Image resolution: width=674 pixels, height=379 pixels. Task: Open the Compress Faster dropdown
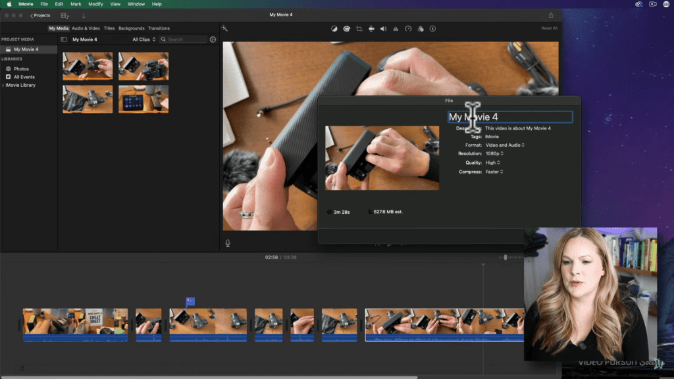[494, 172]
